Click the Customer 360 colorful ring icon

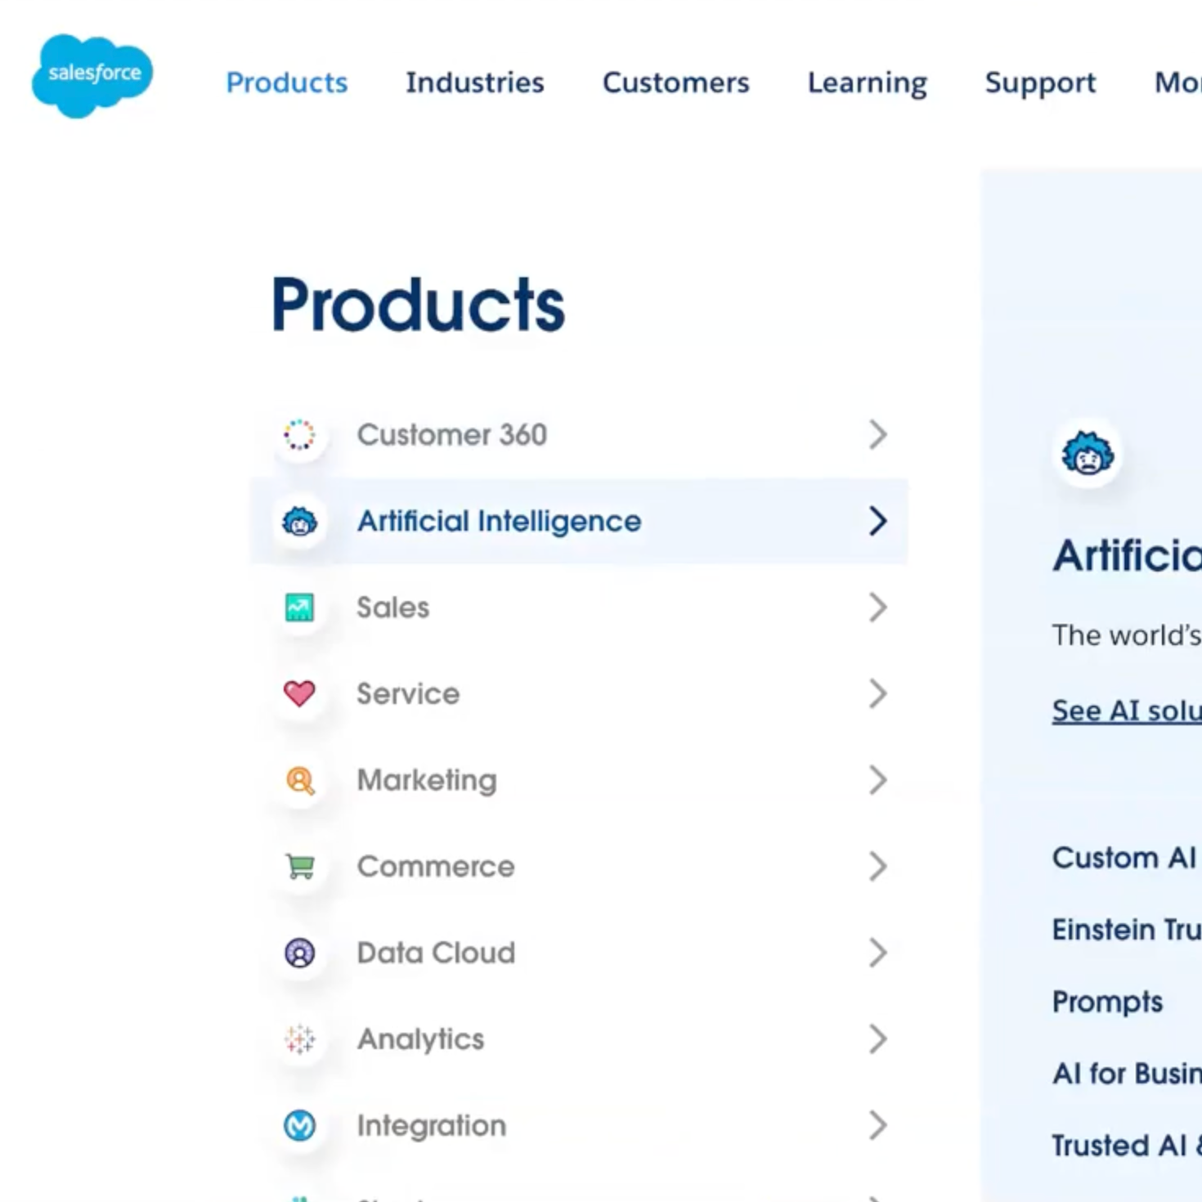pyautogui.click(x=299, y=435)
